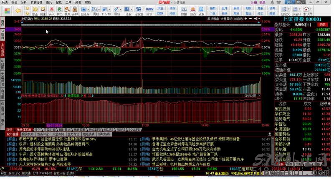334x179 pixels.
Task: Select the 资金流向 news tab
Action: coord(58,134)
